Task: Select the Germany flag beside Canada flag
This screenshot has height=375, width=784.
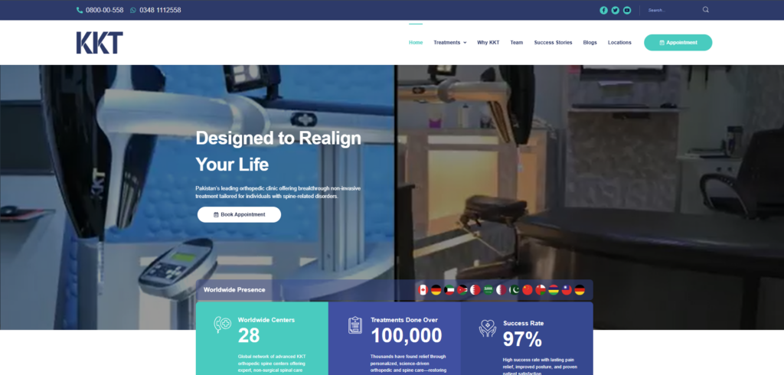Action: tap(436, 290)
